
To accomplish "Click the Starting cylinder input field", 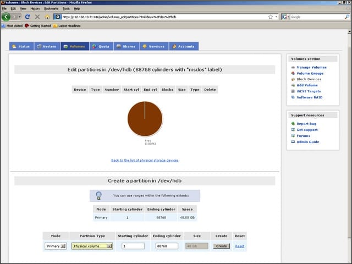I will (133, 246).
